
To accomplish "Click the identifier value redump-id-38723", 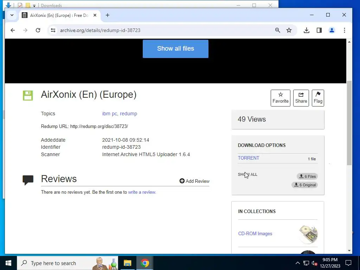I will click(x=121, y=147).
